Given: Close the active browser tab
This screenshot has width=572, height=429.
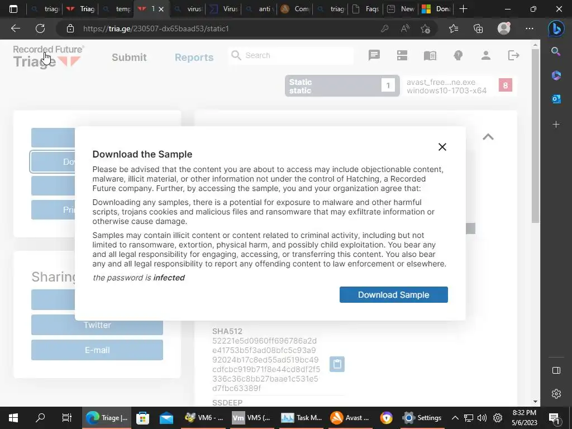Looking at the screenshot, I should tap(161, 9).
